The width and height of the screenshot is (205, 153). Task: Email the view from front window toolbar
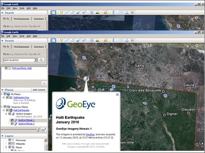pos(121,40)
